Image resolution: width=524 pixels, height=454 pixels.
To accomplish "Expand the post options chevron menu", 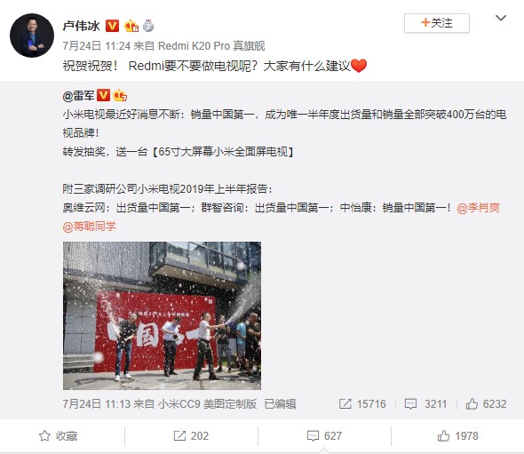I will [501, 18].
